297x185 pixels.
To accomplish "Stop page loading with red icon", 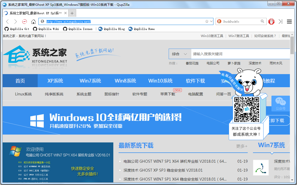I will [x=24, y=22].
